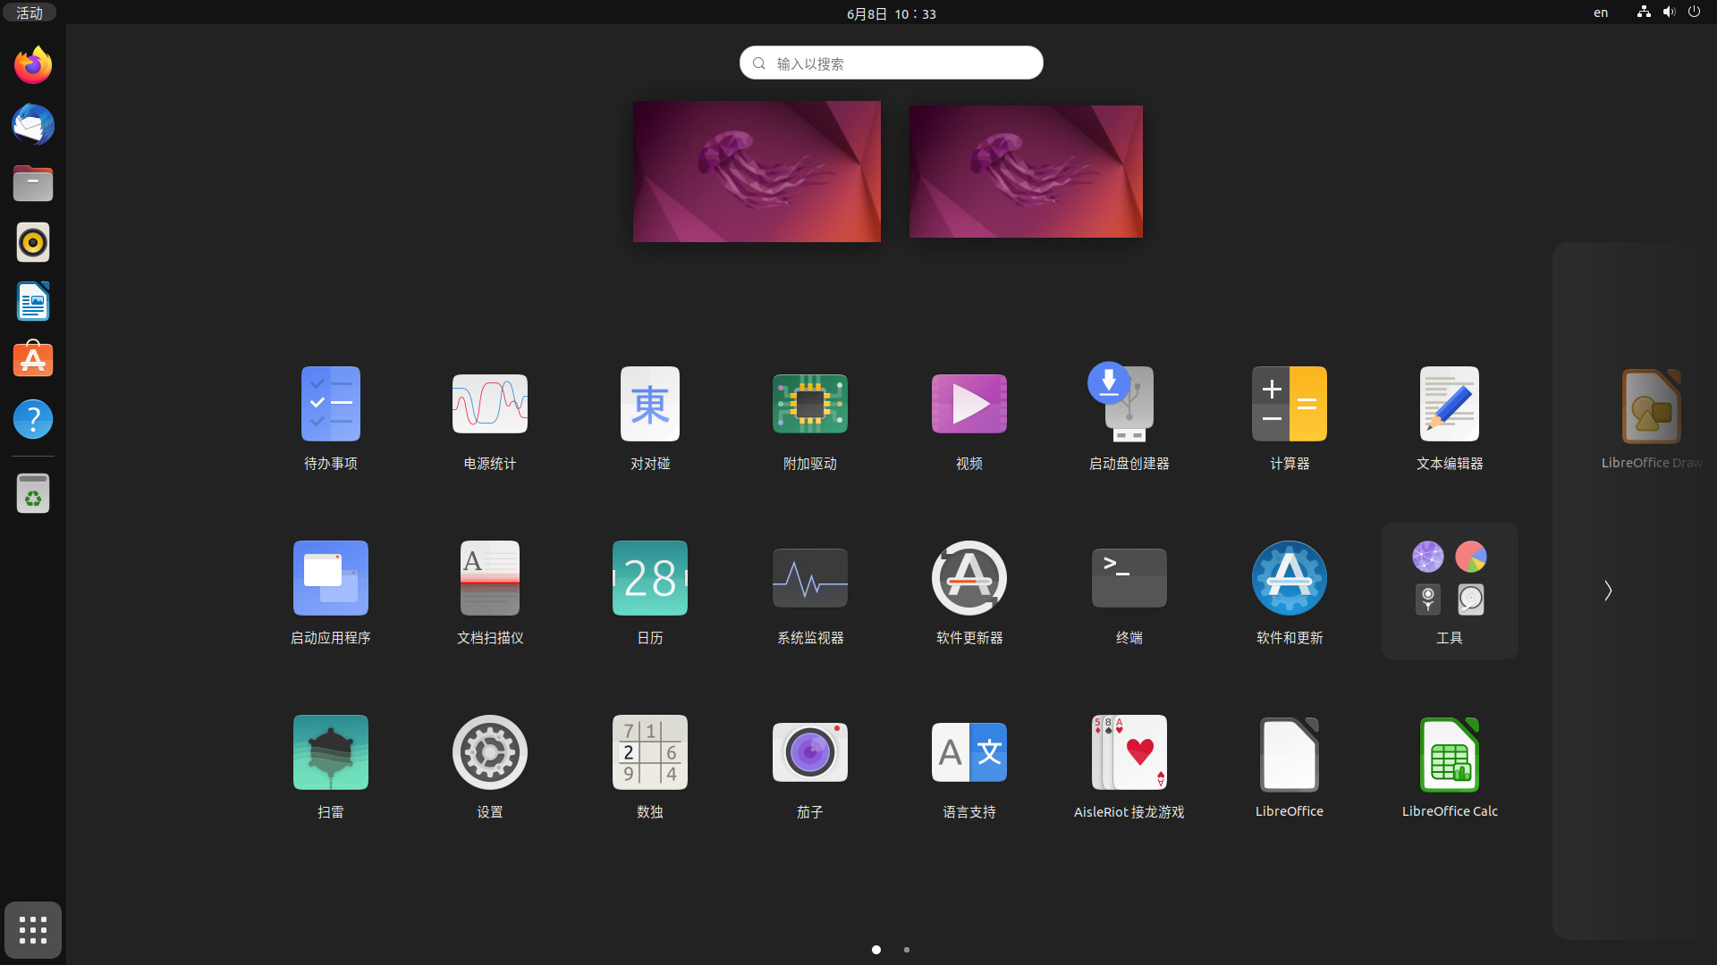Expand the 工具 application folder

point(1448,590)
